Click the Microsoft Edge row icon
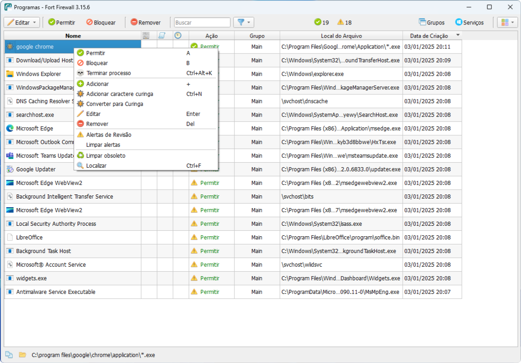521x363 pixels. pos(10,128)
